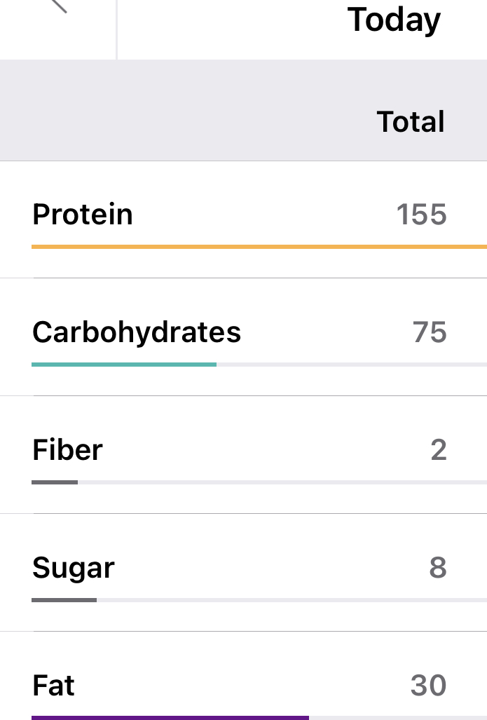Click the gray Sugar progress fill
Viewport: 487px width, 720px height.
(64, 600)
